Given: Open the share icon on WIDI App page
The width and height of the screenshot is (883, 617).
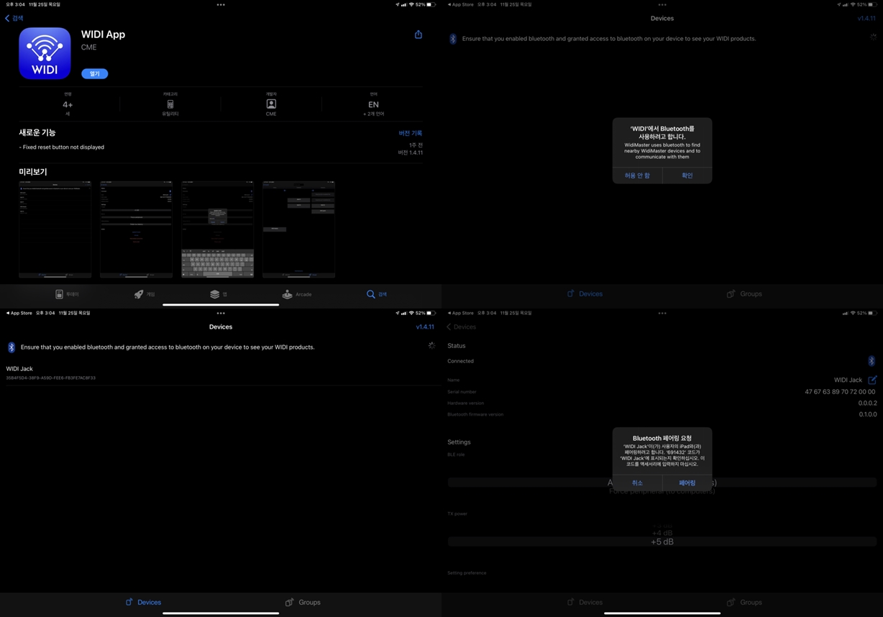Looking at the screenshot, I should (418, 35).
